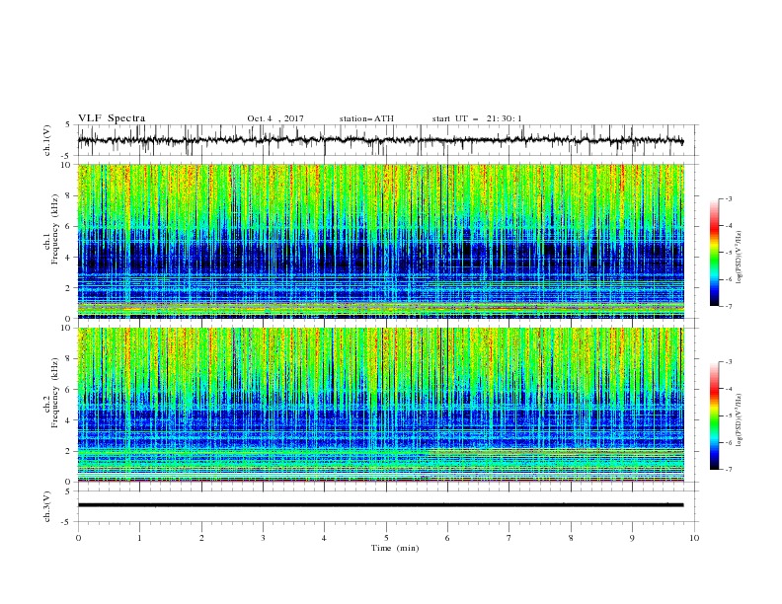Viewport: 782px width, 604px height.
Task: Select the "Oct. 4 , 2017" date label
Action: pyautogui.click(x=275, y=118)
